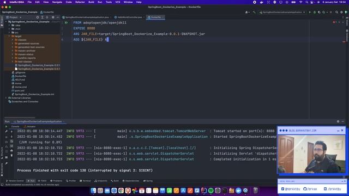The width and height of the screenshot is (349, 196).
Task: Open the VCS menu
Action: (118, 2)
